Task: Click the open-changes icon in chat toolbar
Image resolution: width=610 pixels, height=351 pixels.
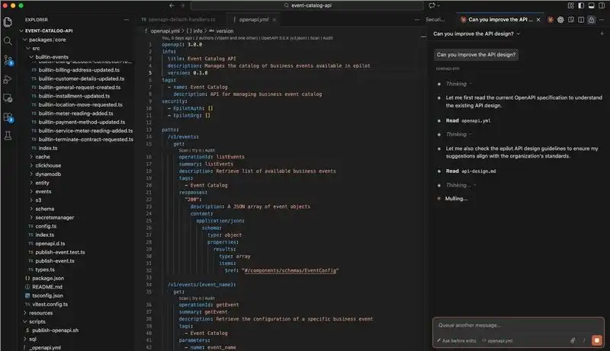Action: tap(570, 19)
